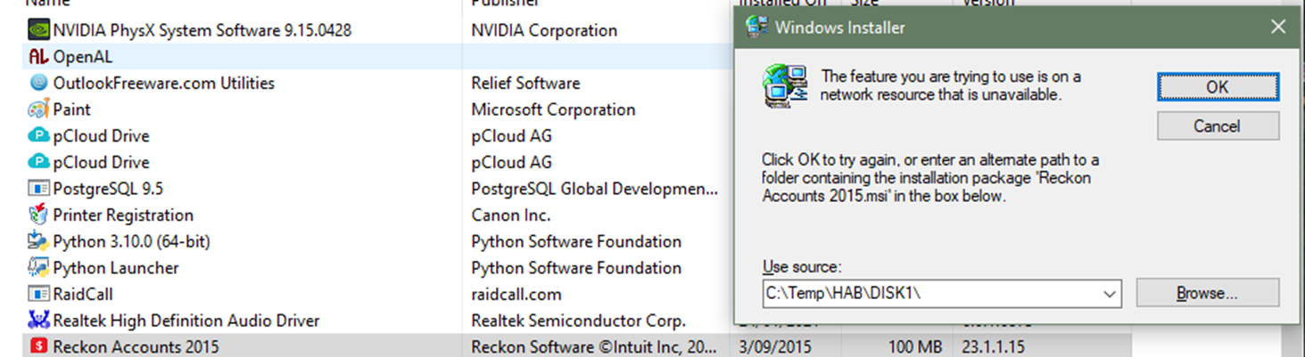
Task: Click the Python 3.10.0 (64-bit) icon
Action: click(x=38, y=241)
